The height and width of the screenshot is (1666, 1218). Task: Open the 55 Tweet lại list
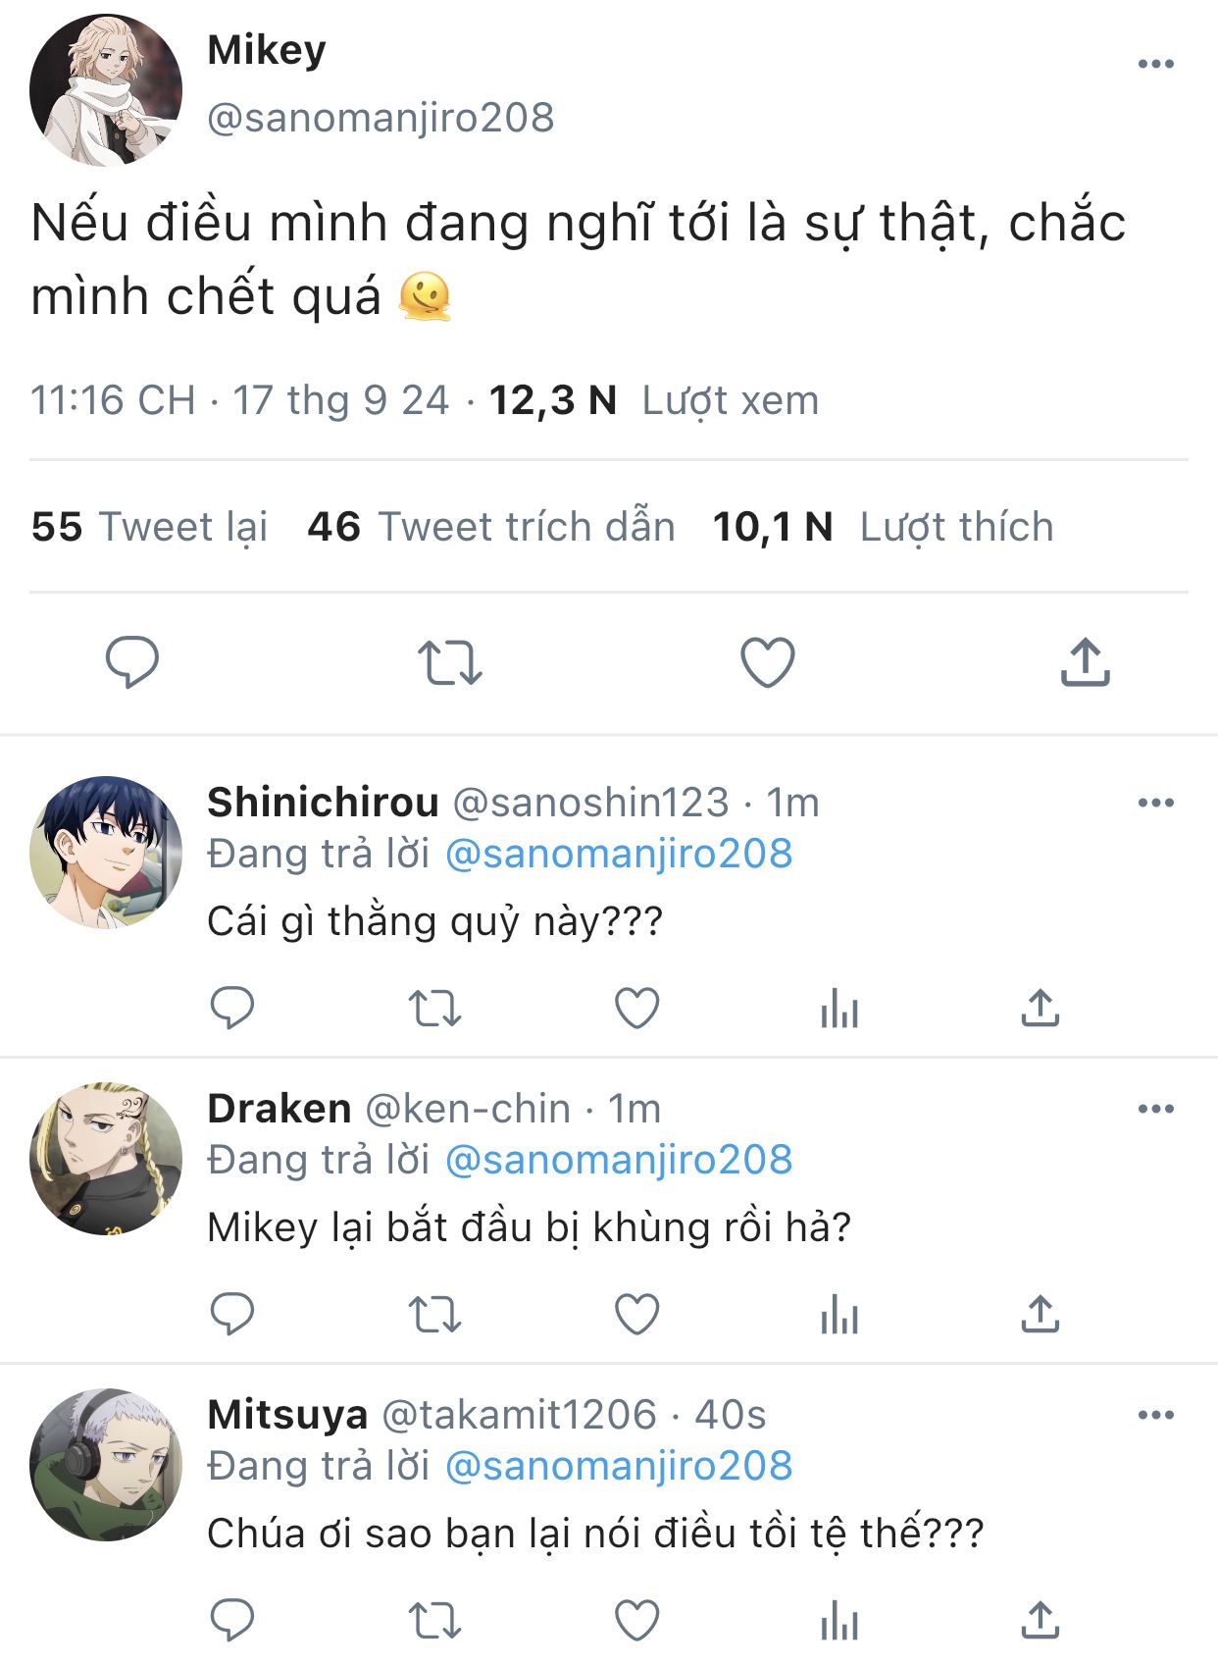(x=149, y=527)
